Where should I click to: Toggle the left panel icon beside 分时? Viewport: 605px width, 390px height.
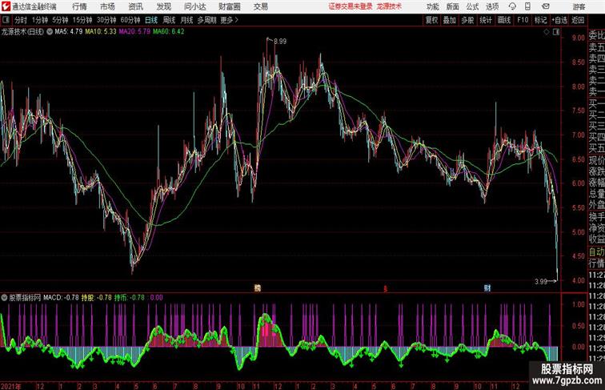[6, 20]
